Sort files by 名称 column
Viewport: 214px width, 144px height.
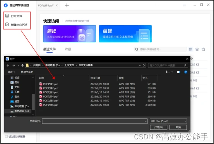point(41,78)
